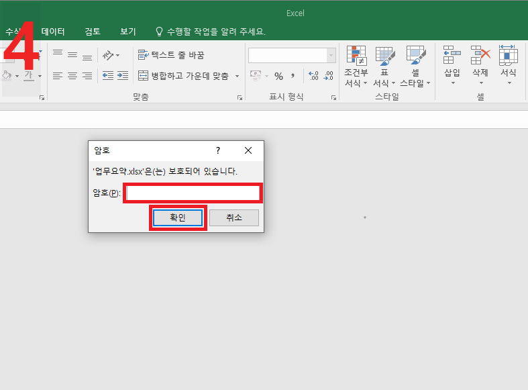Open the 삽입 dropdown arrow
Viewport: 528px width, 390px height.
453,83
